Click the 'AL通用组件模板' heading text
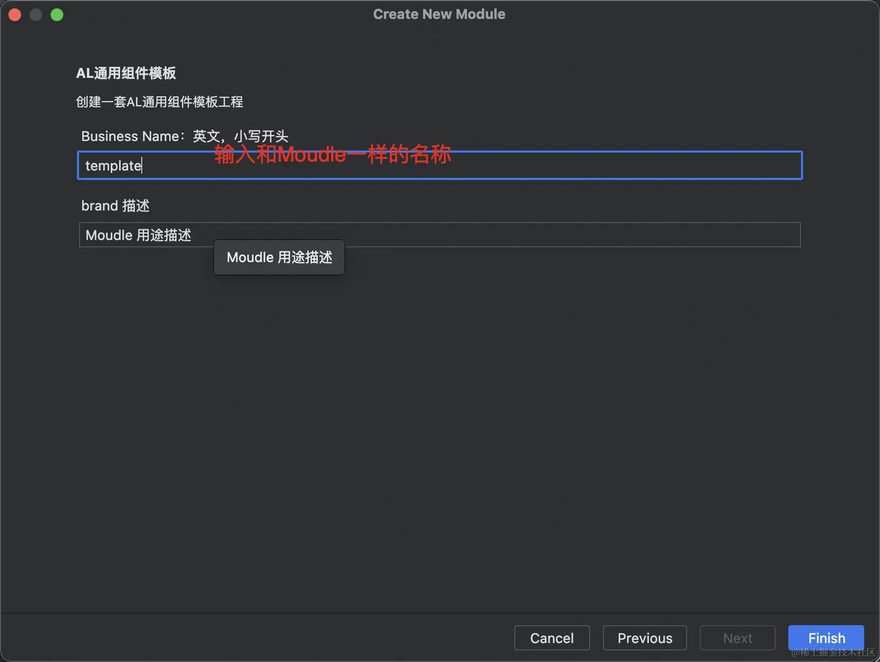This screenshot has width=880, height=662. coord(126,73)
